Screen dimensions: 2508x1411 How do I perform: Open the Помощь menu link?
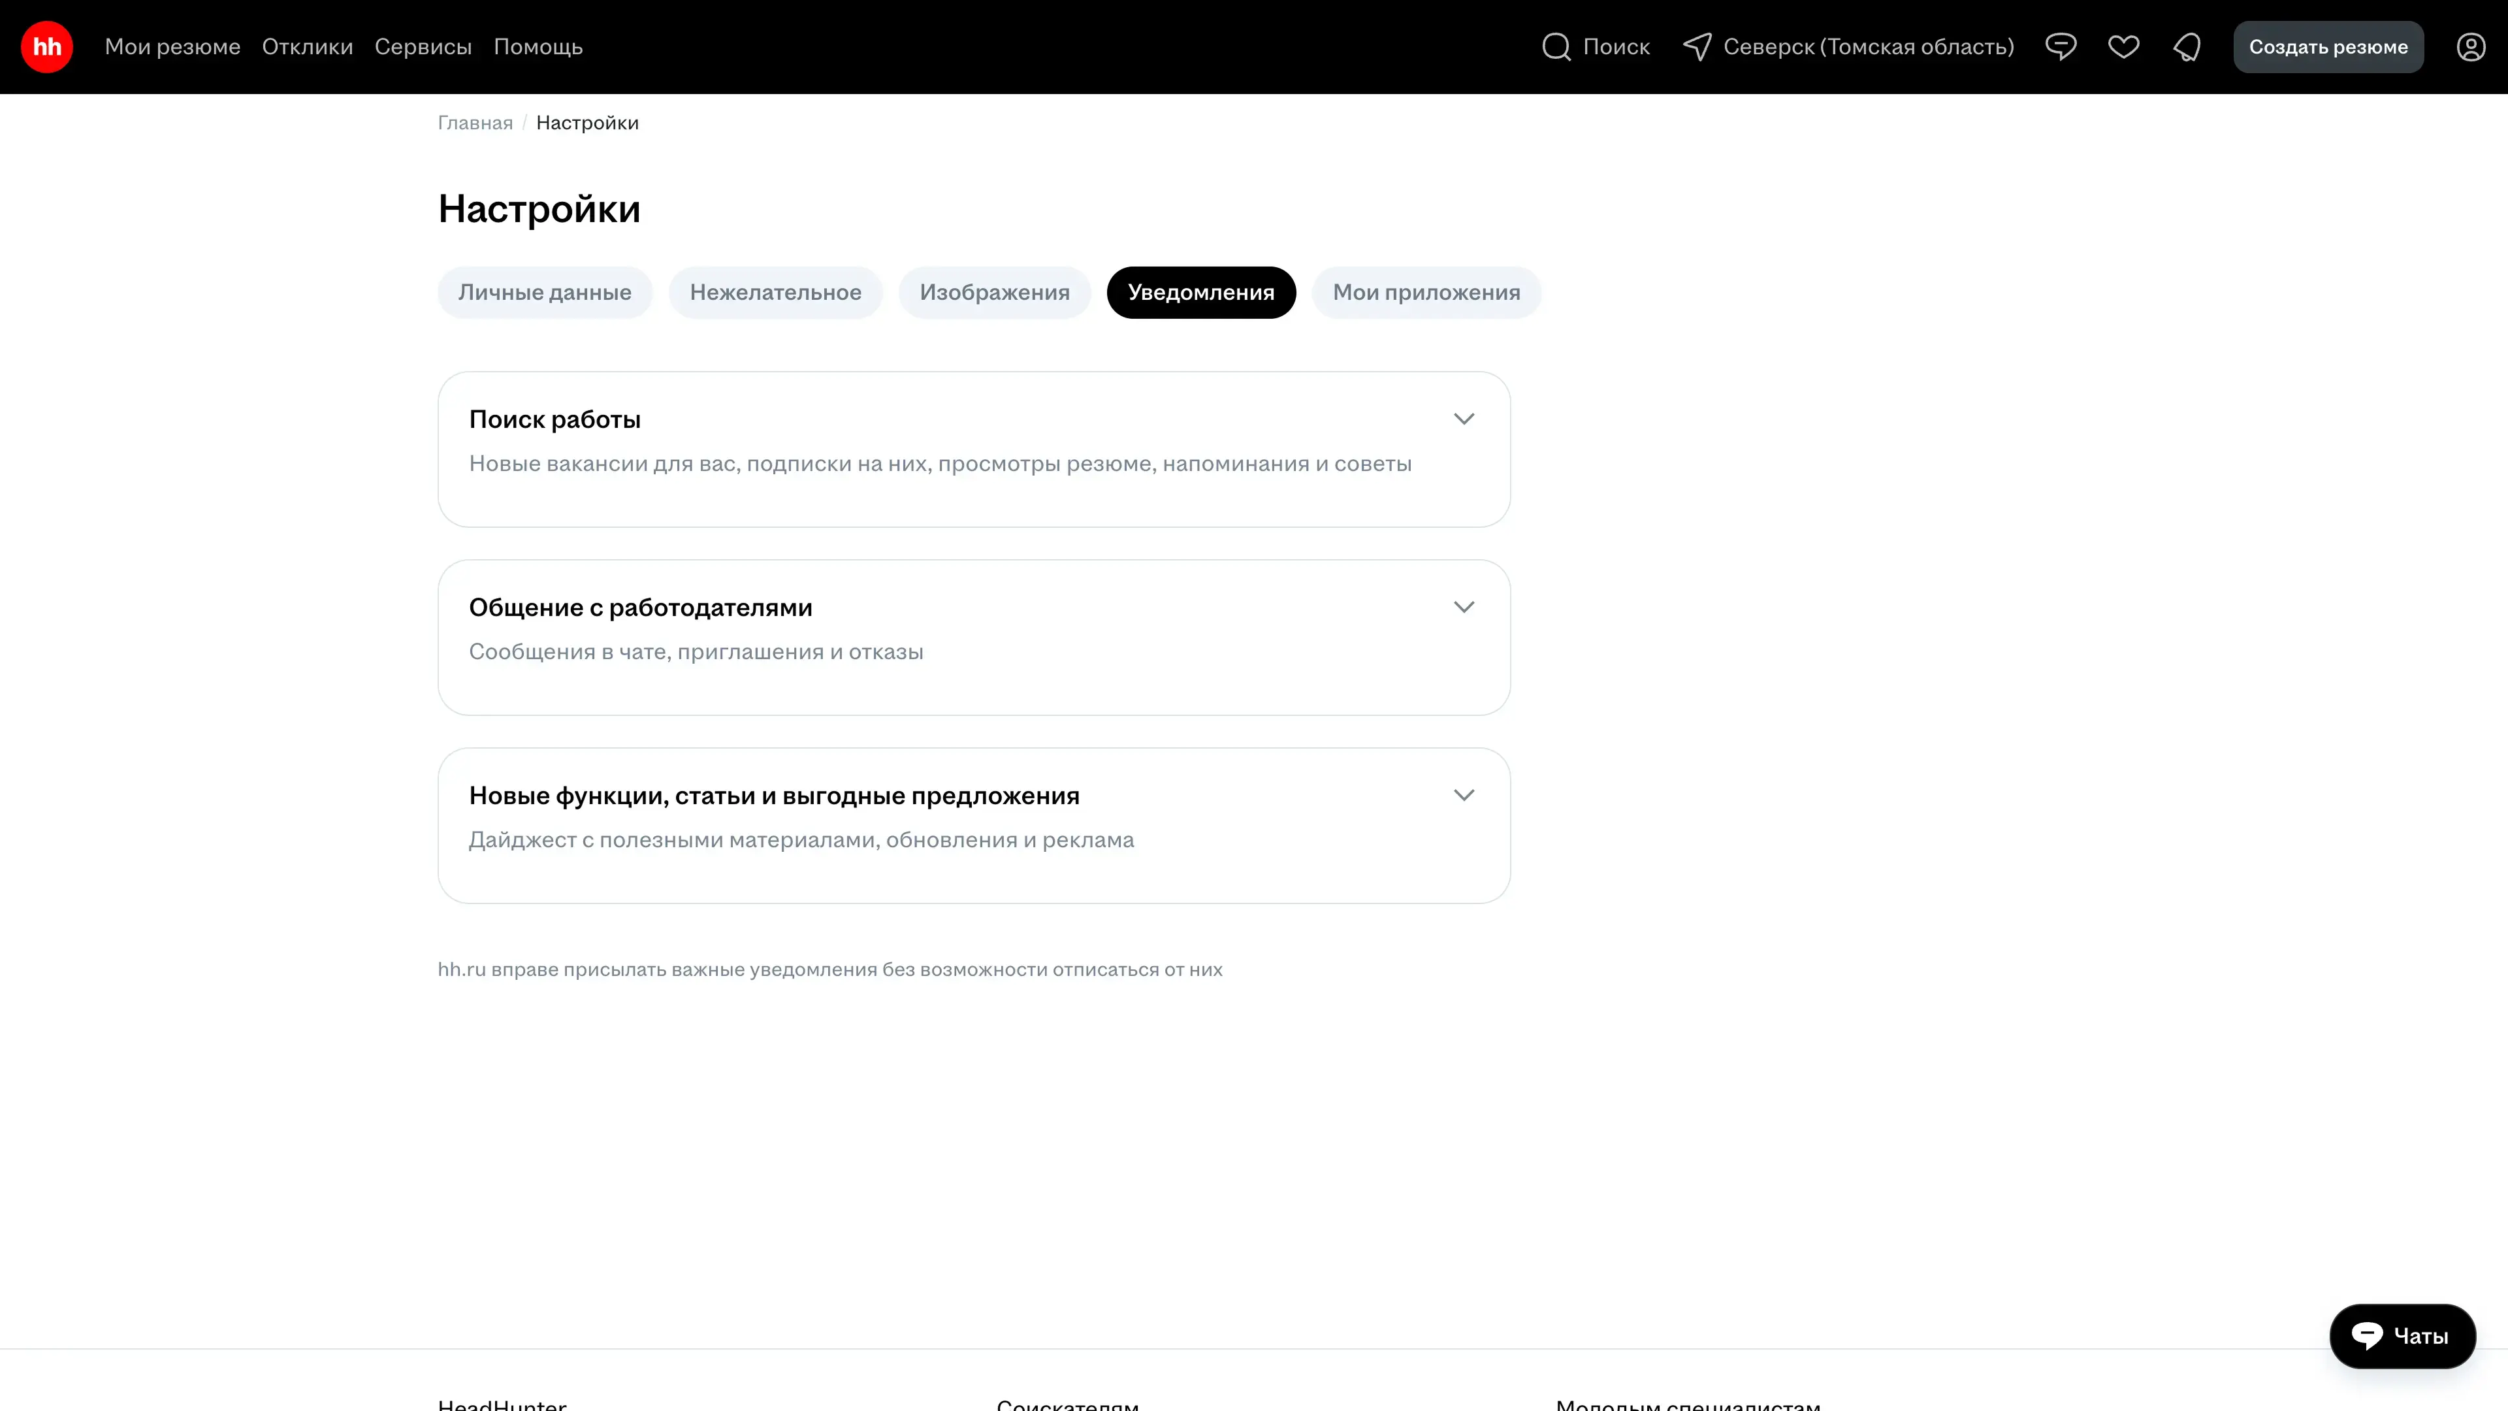click(x=538, y=47)
